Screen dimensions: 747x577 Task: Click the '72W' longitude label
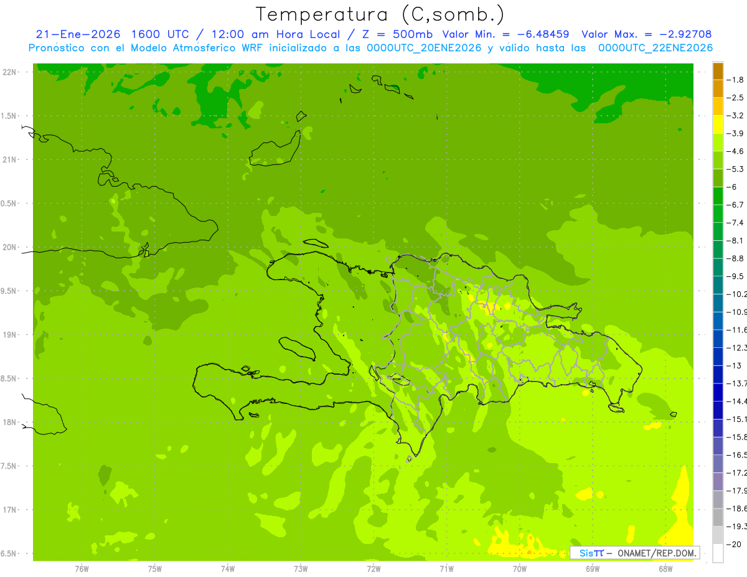(x=374, y=569)
